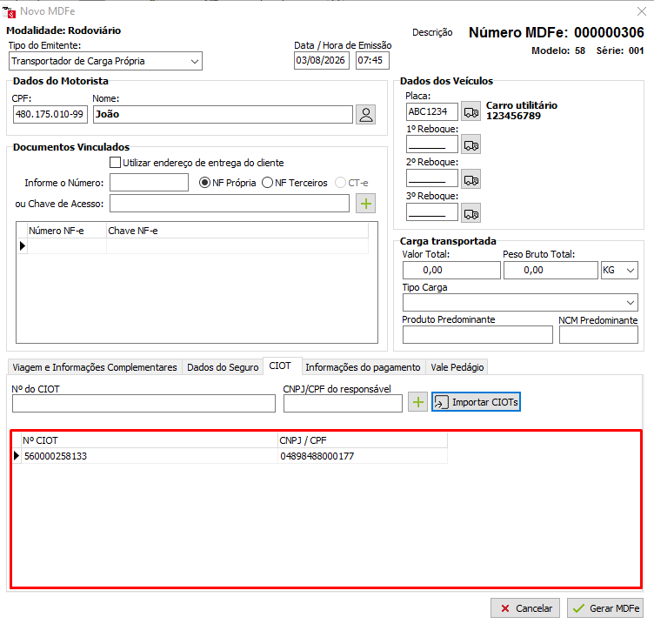Focus 3º Reboque plate field
This screenshot has width=654, height=624.
[431, 212]
